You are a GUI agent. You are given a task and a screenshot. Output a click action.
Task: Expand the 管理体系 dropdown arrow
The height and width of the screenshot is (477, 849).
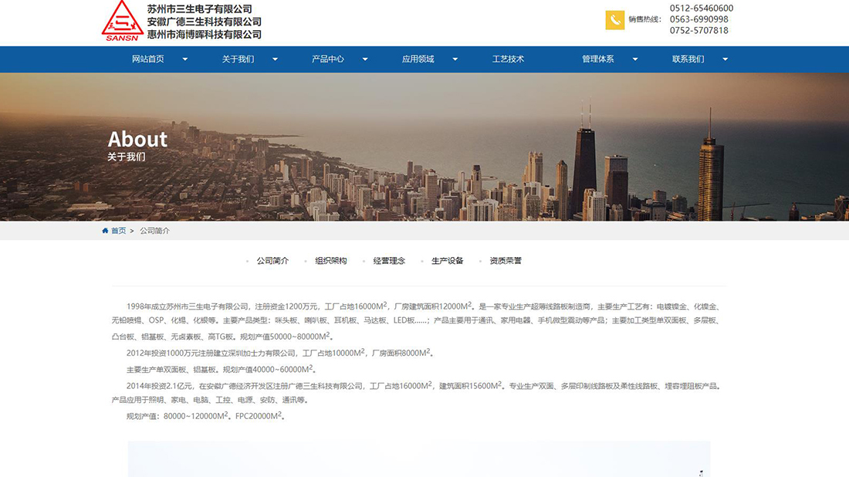pyautogui.click(x=634, y=59)
